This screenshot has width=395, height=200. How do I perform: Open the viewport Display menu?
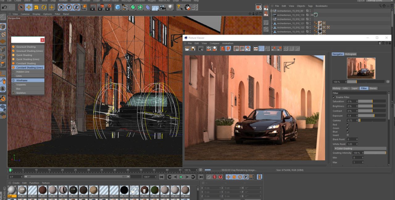[x=36, y=14]
